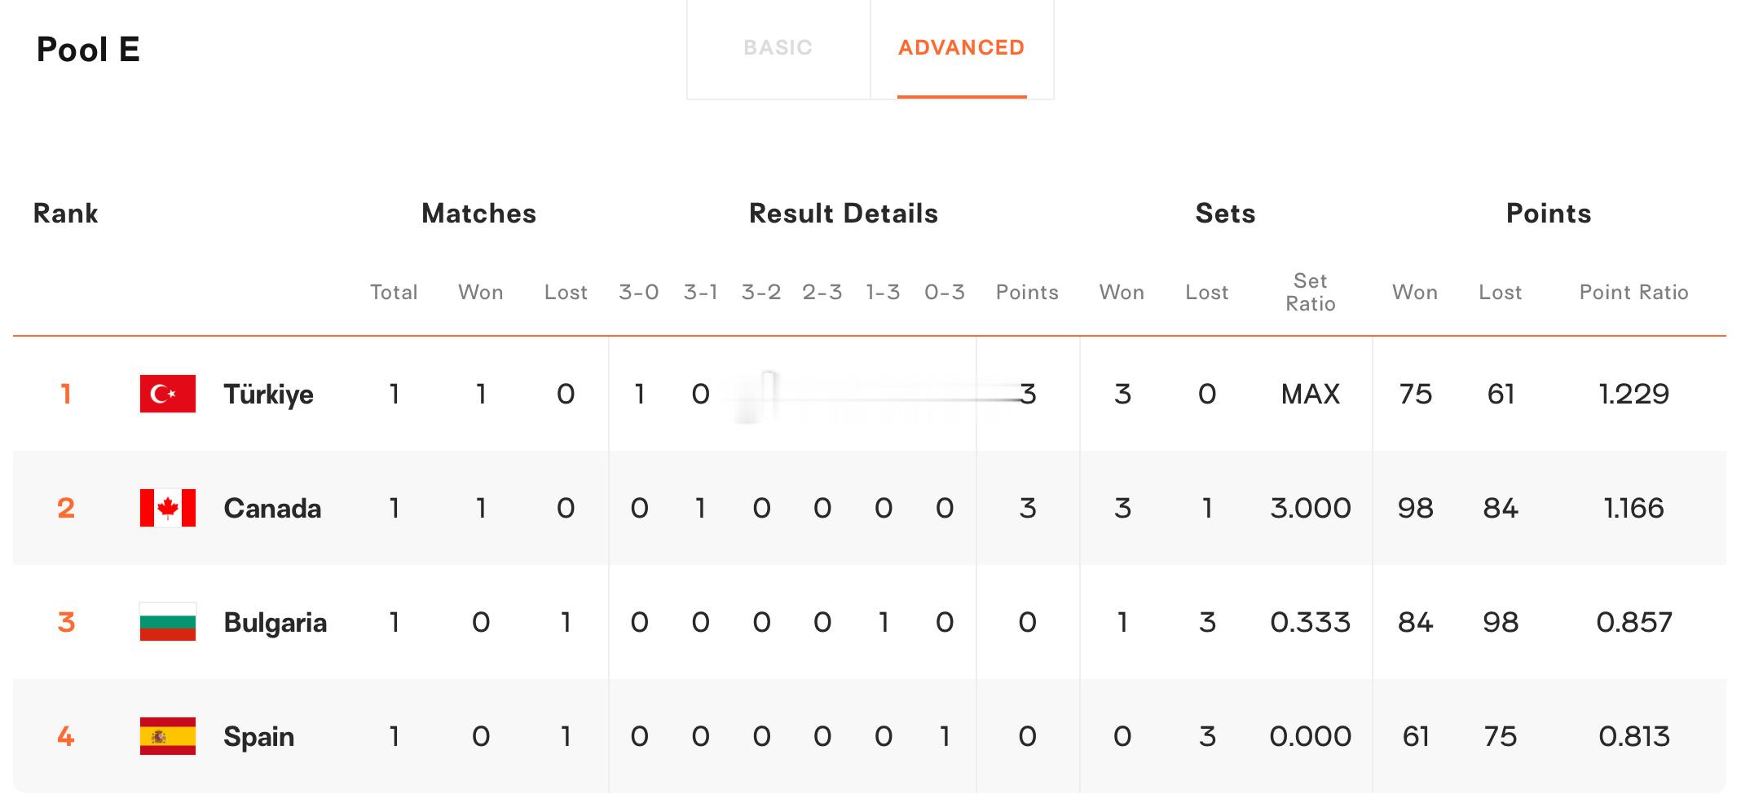
Task: Click Türkiye's MAX set ratio cell
Action: click(x=1311, y=395)
